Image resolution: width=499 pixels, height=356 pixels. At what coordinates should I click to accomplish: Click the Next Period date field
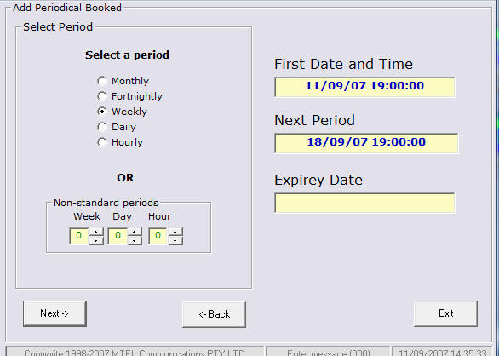366,143
